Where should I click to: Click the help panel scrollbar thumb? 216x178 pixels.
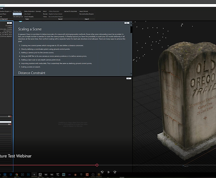(x=131, y=29)
